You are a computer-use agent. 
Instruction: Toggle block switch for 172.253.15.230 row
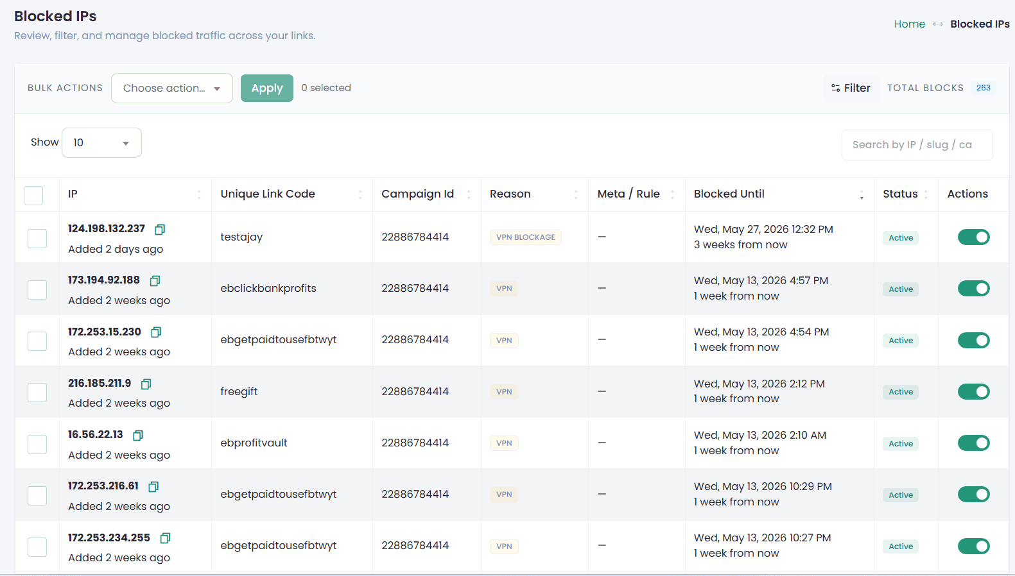973,340
